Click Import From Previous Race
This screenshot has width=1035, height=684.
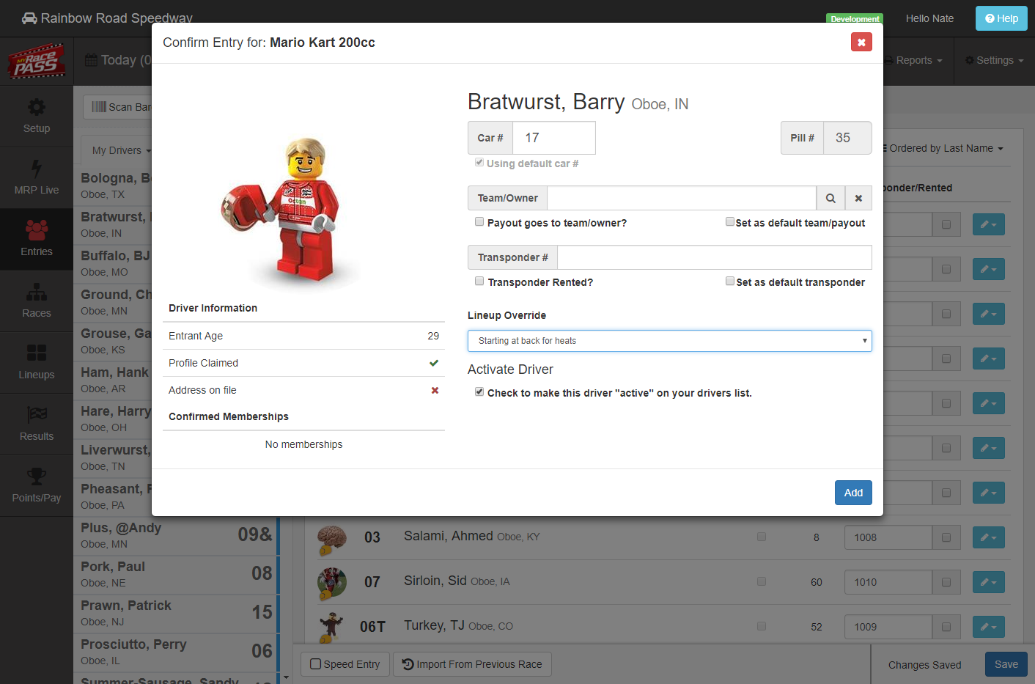pos(472,664)
